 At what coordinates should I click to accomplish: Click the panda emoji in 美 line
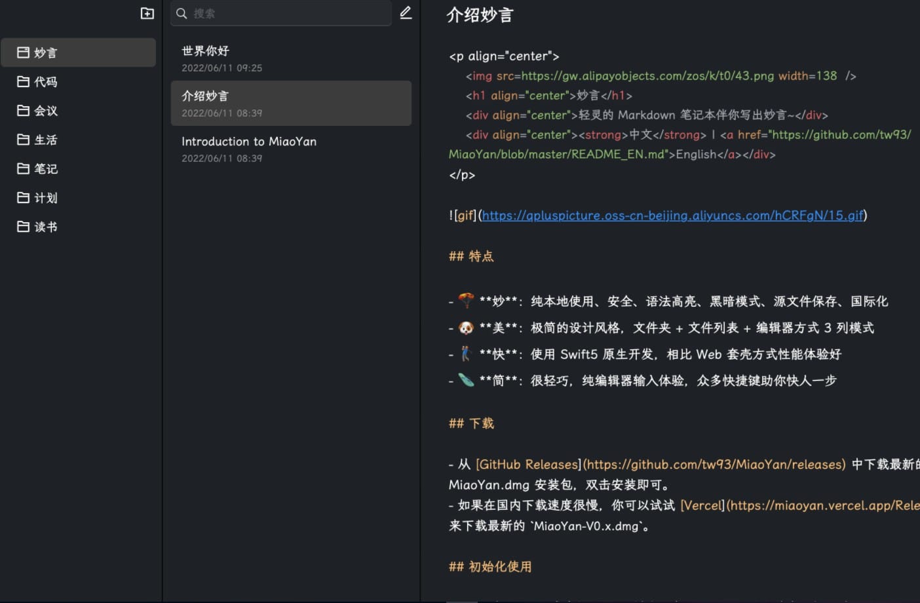point(466,328)
